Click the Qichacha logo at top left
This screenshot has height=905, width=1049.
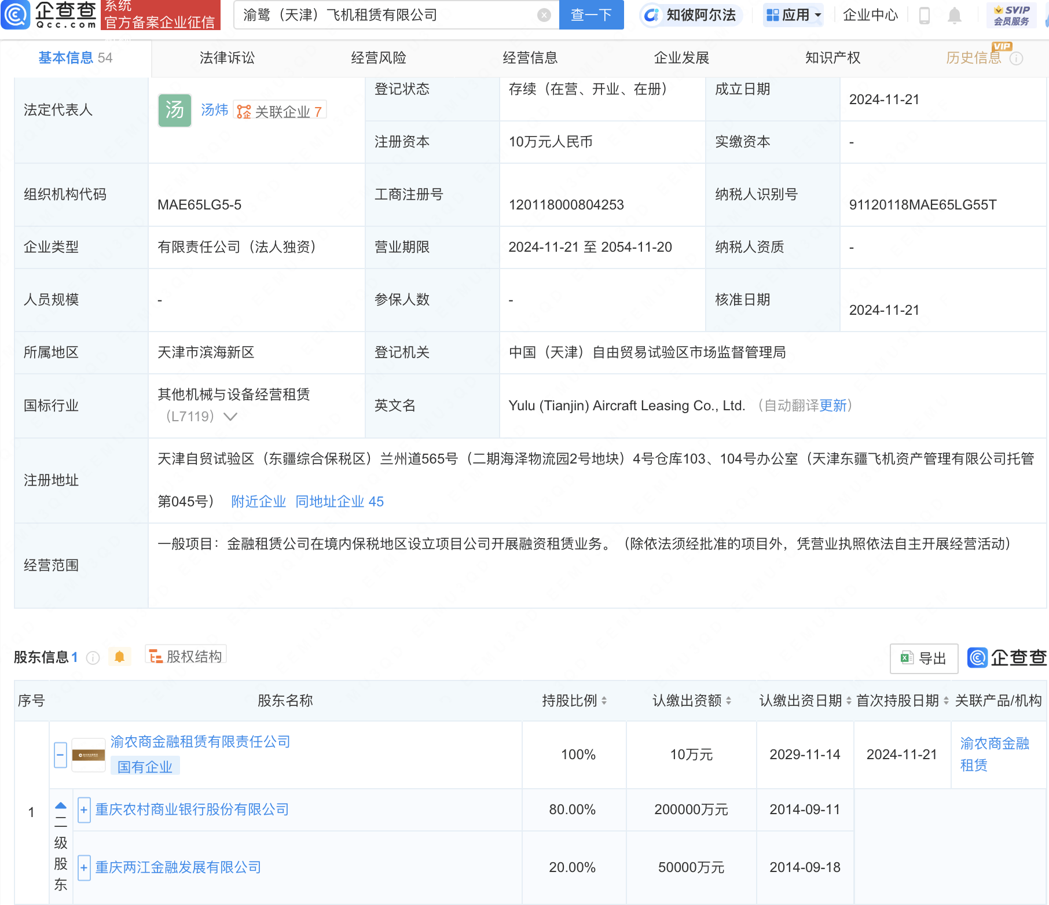49,15
